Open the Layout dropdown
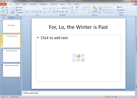The image size is (137, 98). 19,7
